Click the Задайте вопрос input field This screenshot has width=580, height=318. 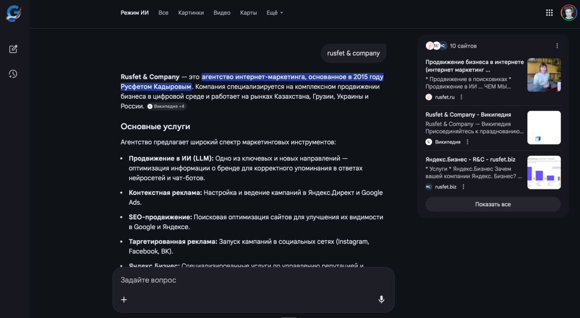[253, 280]
